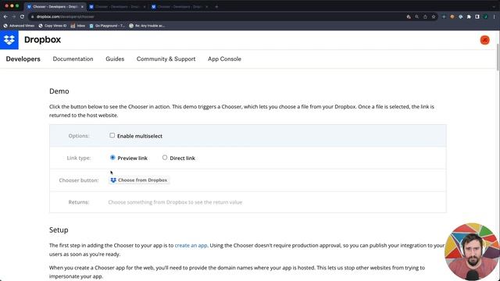Open Community & Support nav item
The image size is (500, 281).
pyautogui.click(x=166, y=59)
